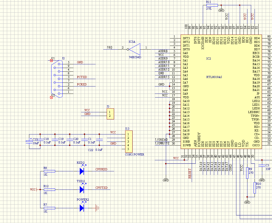Select the PCTXD net label
272x223 pixels.
[x=82, y=77]
